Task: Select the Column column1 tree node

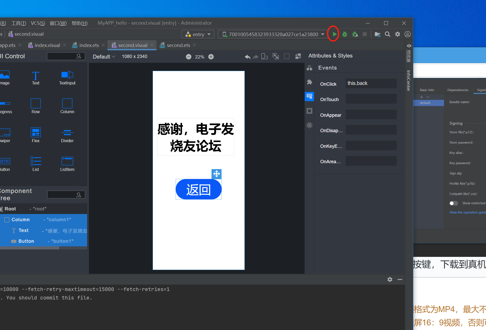Action: 43,220
